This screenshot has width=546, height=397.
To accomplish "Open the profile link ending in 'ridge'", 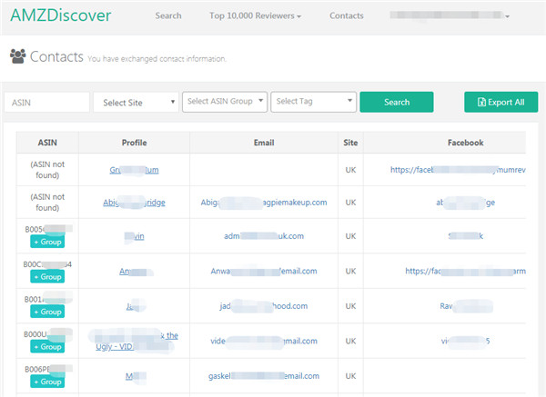I will point(134,203).
